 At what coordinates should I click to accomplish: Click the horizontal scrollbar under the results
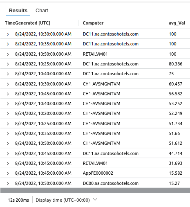click(95, 191)
